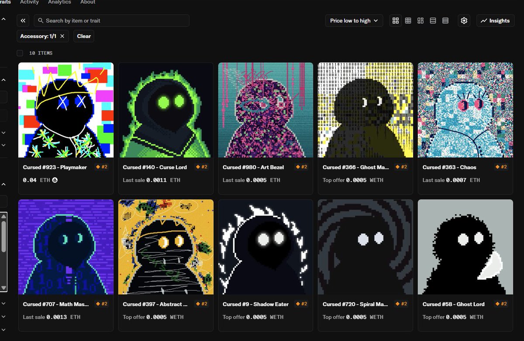The width and height of the screenshot is (524, 341).
Task: Clear all active filters
Action: pyautogui.click(x=84, y=36)
